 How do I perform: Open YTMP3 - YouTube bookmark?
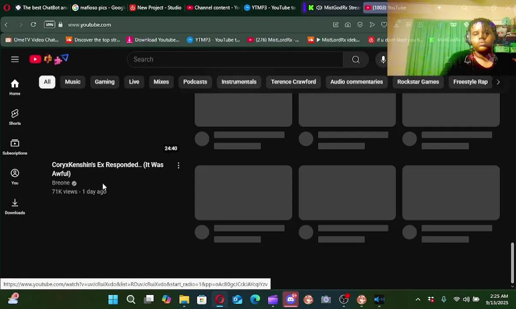[x=213, y=39]
